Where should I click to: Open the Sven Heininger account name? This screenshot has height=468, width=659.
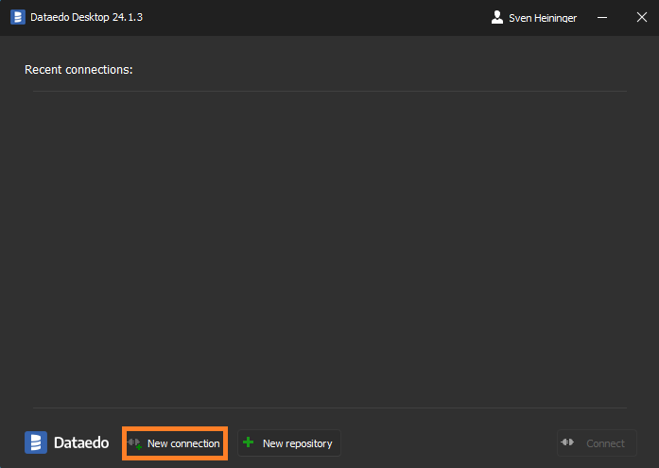[x=543, y=18]
